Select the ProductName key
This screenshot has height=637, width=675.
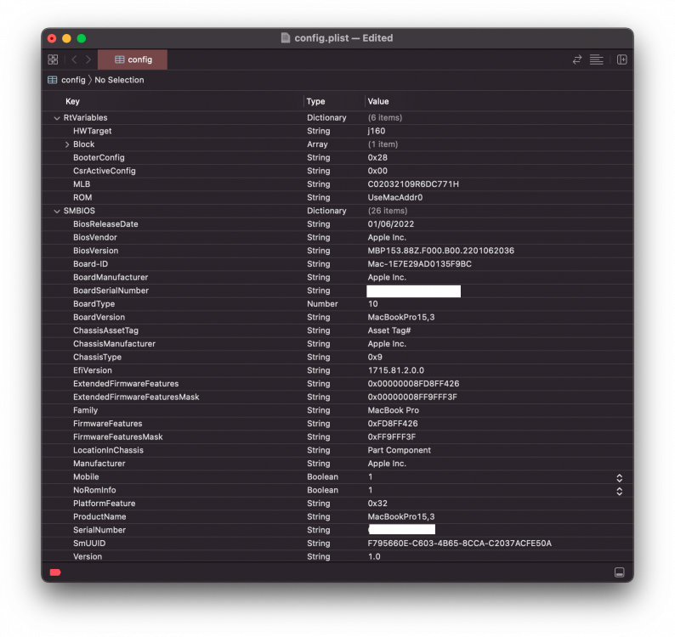tap(99, 517)
